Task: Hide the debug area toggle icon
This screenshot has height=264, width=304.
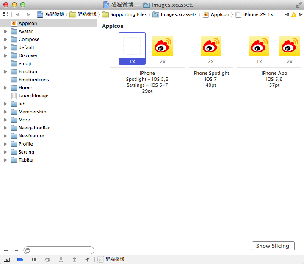Action: (x=7, y=260)
